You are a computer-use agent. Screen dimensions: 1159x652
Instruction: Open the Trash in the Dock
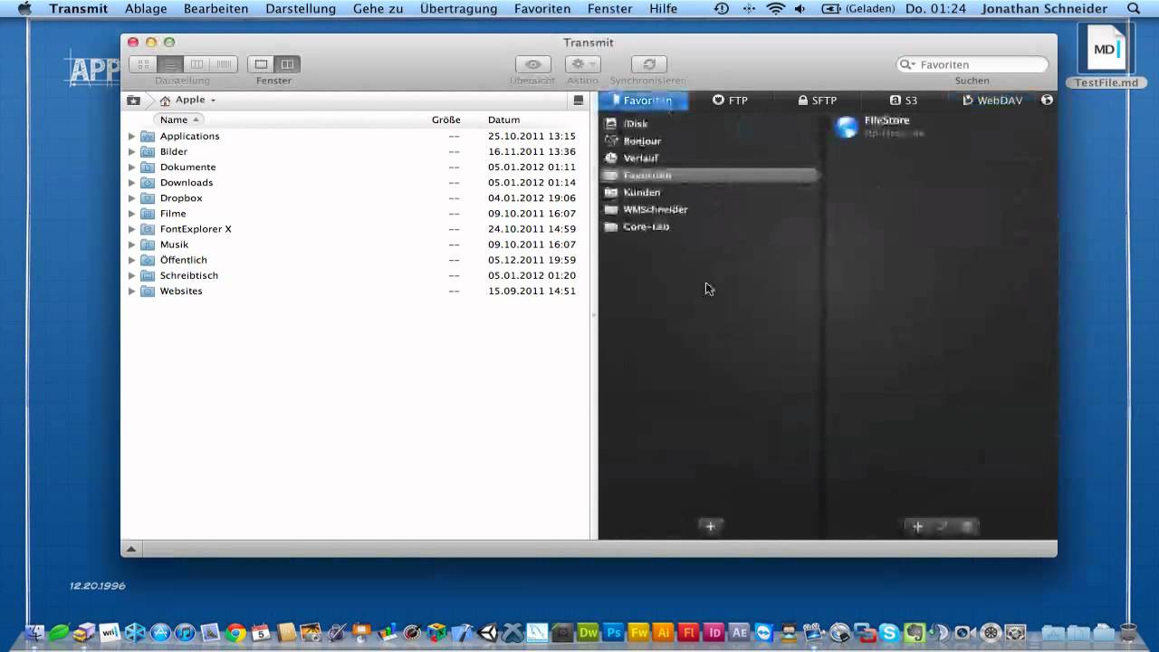(x=1128, y=632)
